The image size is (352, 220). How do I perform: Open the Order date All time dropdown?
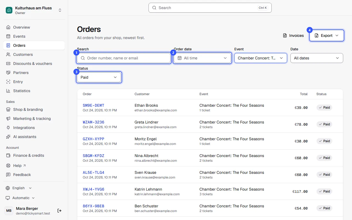(202, 58)
